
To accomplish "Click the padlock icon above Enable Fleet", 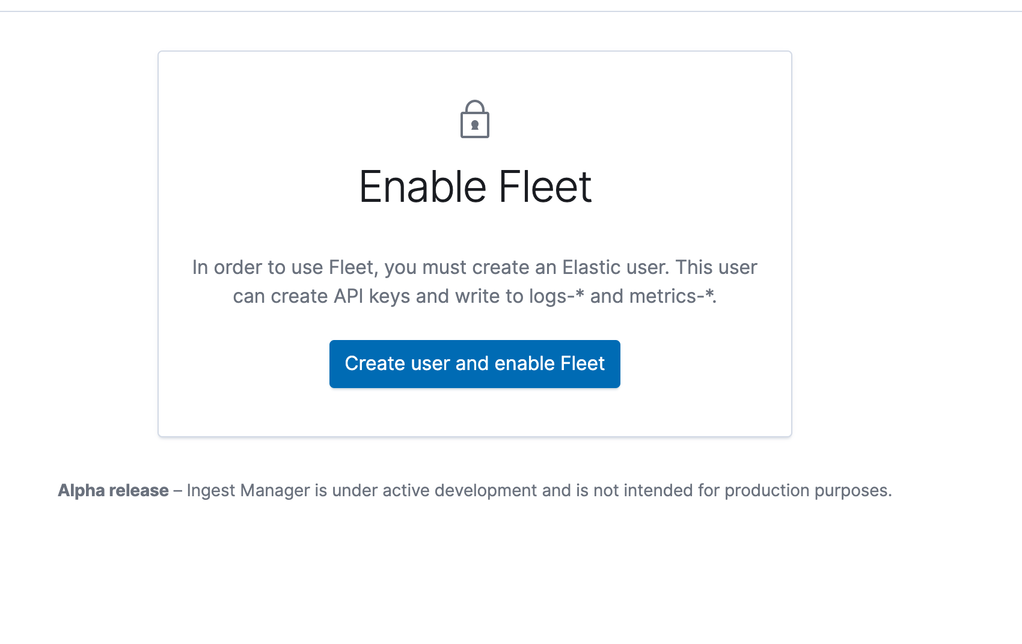I will [x=475, y=119].
